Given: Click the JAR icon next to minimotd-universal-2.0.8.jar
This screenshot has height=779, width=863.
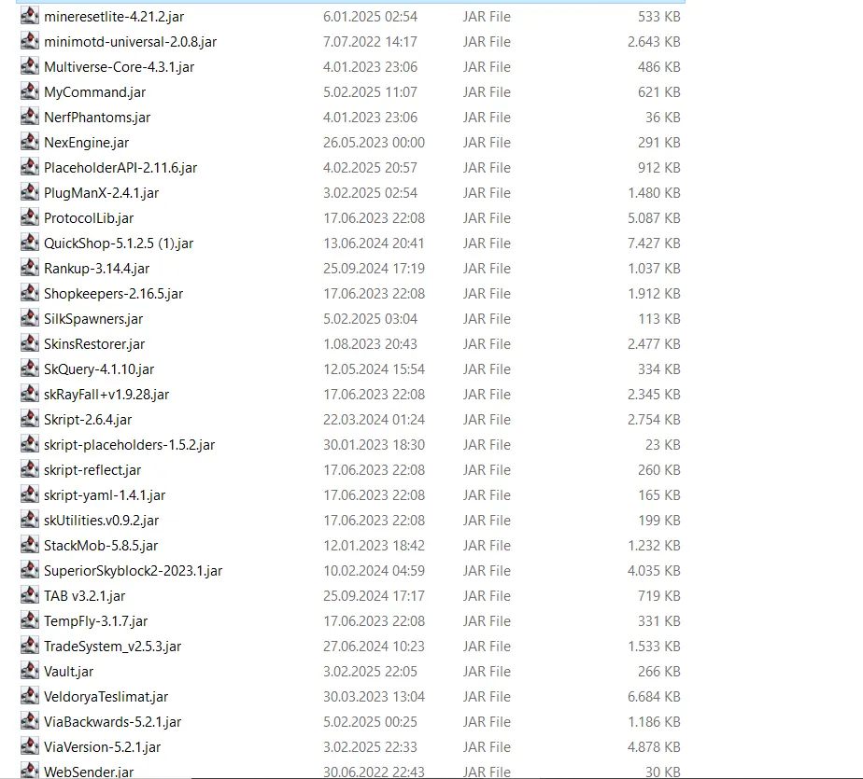Looking at the screenshot, I should click(30, 41).
